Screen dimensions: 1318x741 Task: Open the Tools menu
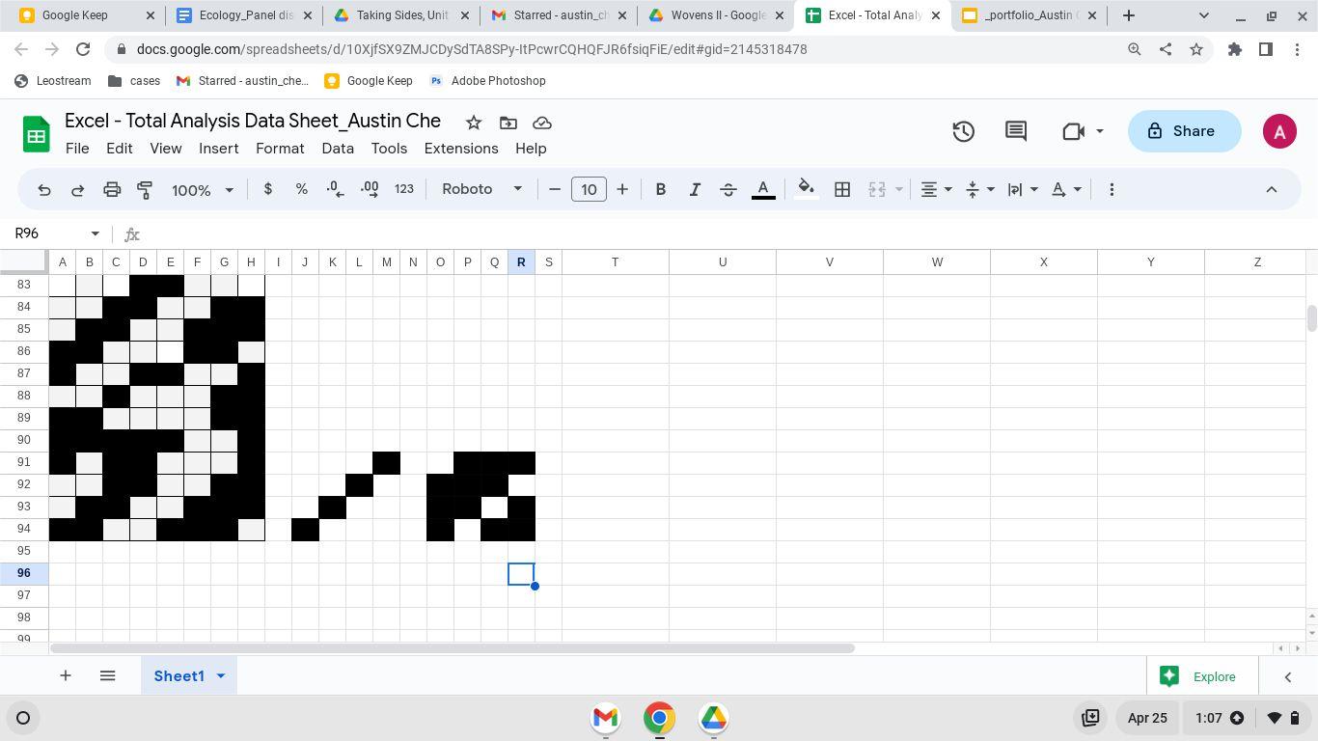point(389,149)
